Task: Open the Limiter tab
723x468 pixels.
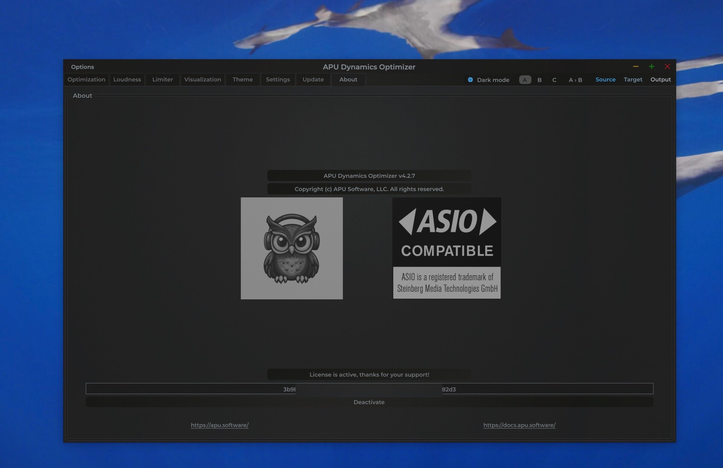Action: click(x=163, y=79)
